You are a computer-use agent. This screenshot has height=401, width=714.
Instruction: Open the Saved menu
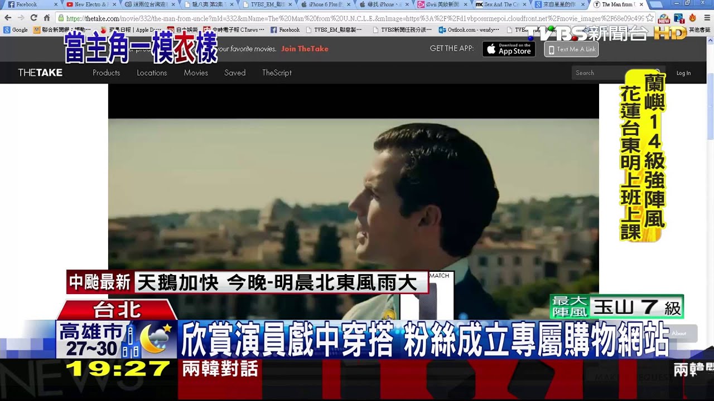tap(235, 72)
